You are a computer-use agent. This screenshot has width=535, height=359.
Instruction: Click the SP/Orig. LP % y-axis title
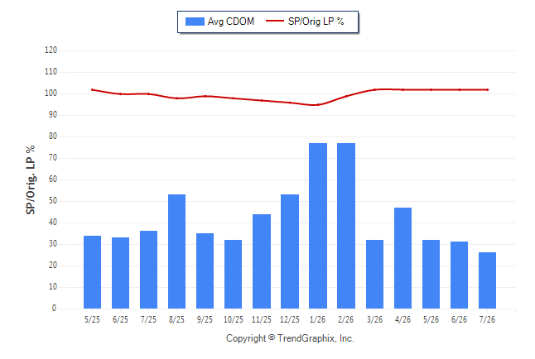[31, 179]
